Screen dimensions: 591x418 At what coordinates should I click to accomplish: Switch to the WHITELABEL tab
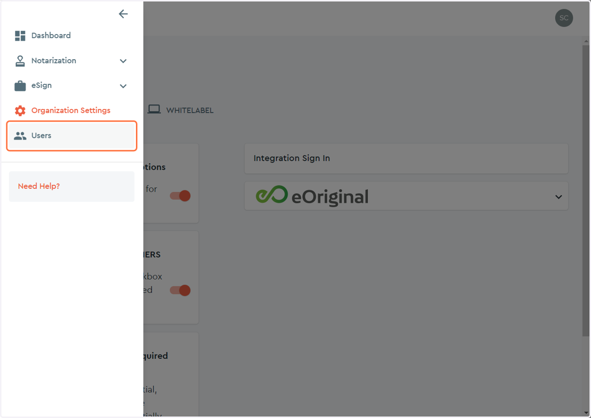[x=181, y=110]
